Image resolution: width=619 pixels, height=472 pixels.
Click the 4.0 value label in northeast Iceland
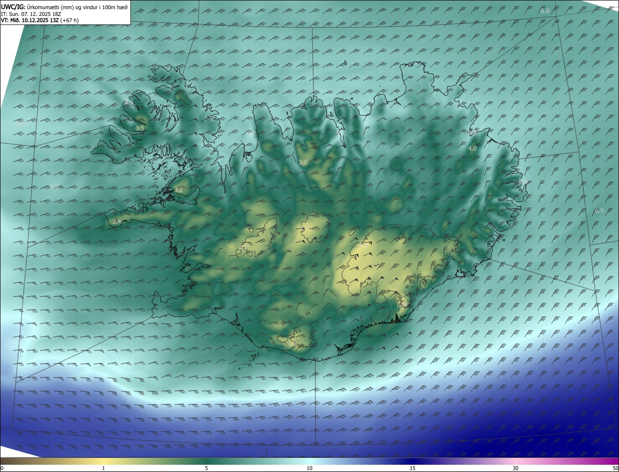tap(472, 149)
